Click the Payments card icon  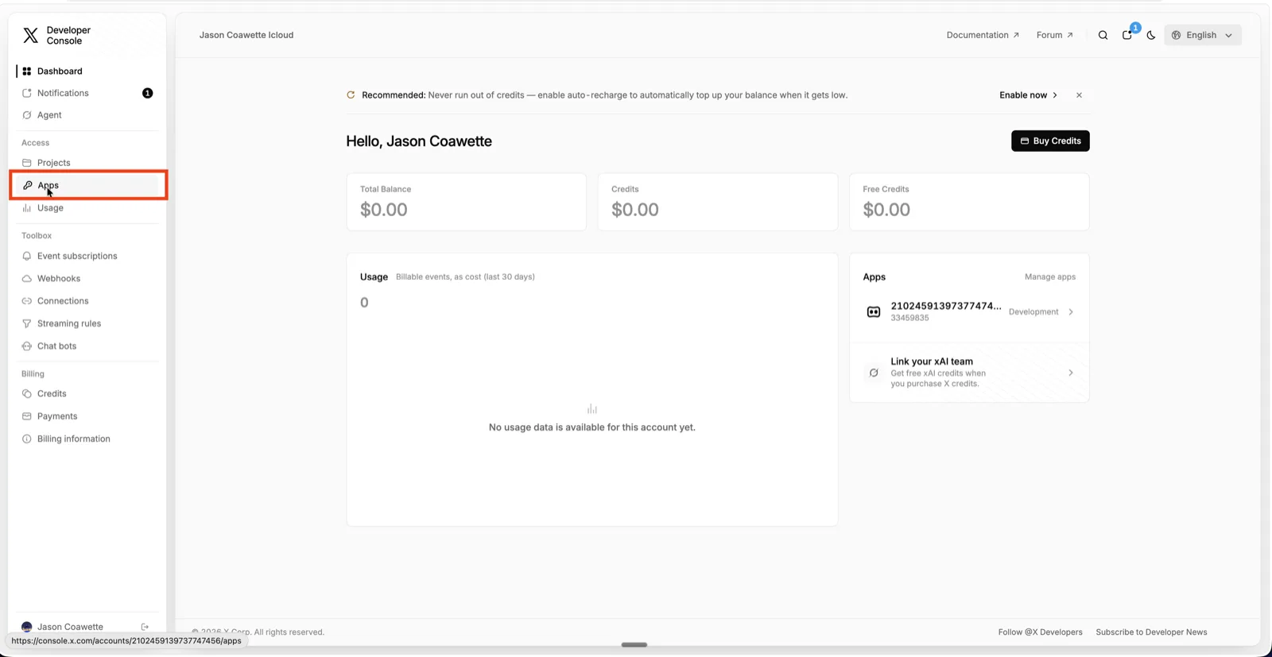pos(27,416)
